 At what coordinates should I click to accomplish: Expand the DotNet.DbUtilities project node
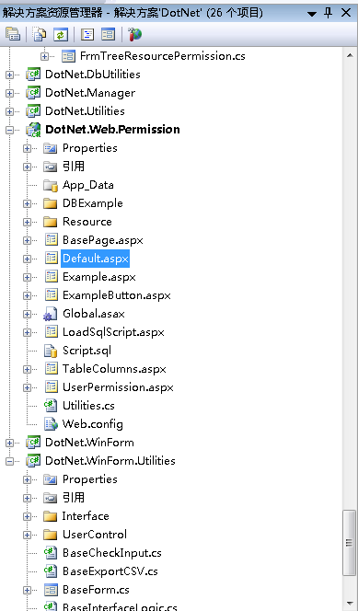click(x=9, y=75)
